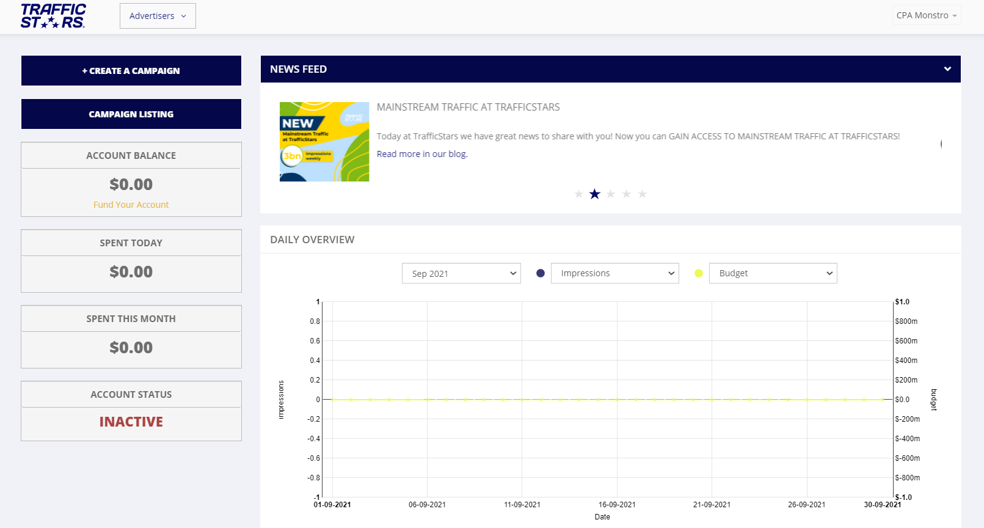Click Create a Campaign button

pyautogui.click(x=131, y=71)
